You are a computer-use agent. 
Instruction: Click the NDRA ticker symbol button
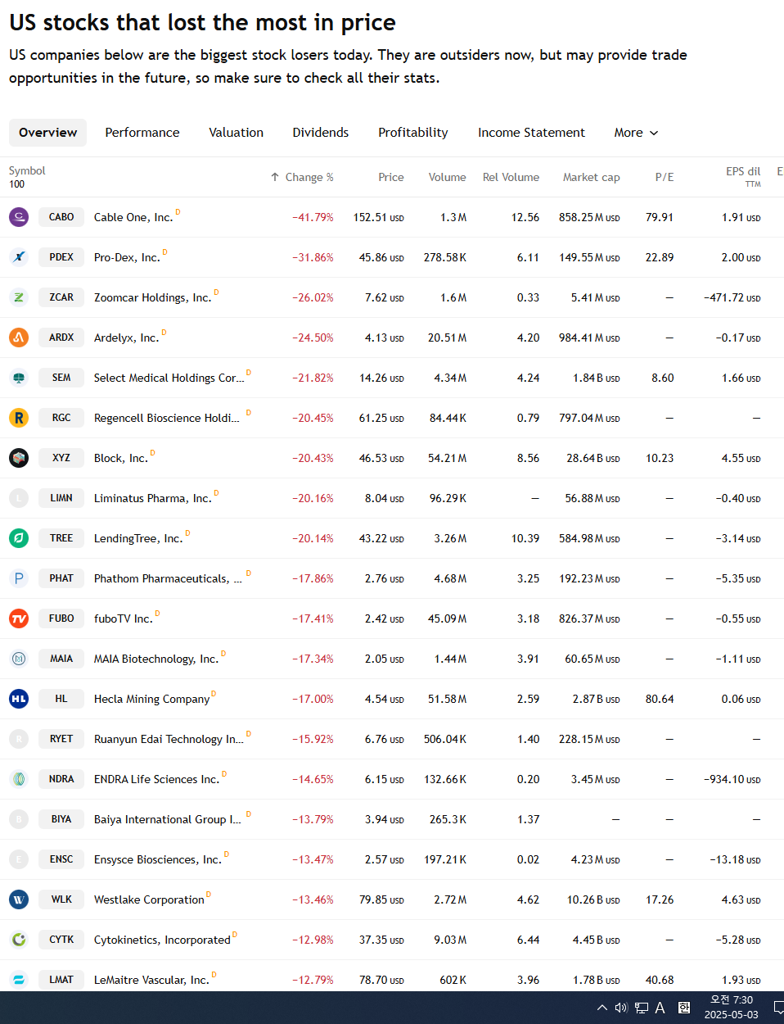pos(61,779)
